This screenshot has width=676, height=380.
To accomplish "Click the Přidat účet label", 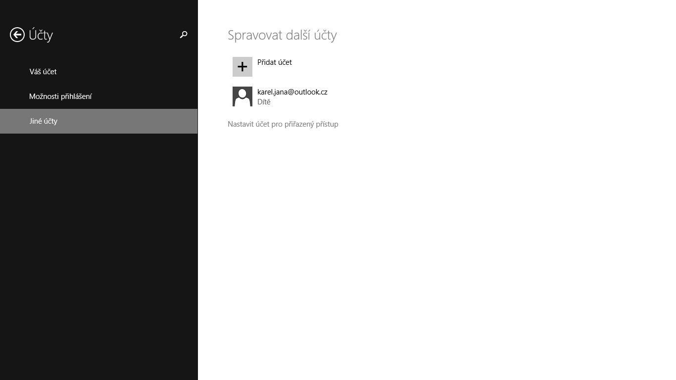I will pyautogui.click(x=275, y=62).
